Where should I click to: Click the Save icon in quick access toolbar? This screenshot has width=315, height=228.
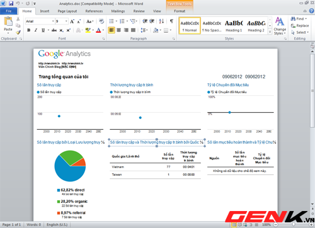click(11, 4)
